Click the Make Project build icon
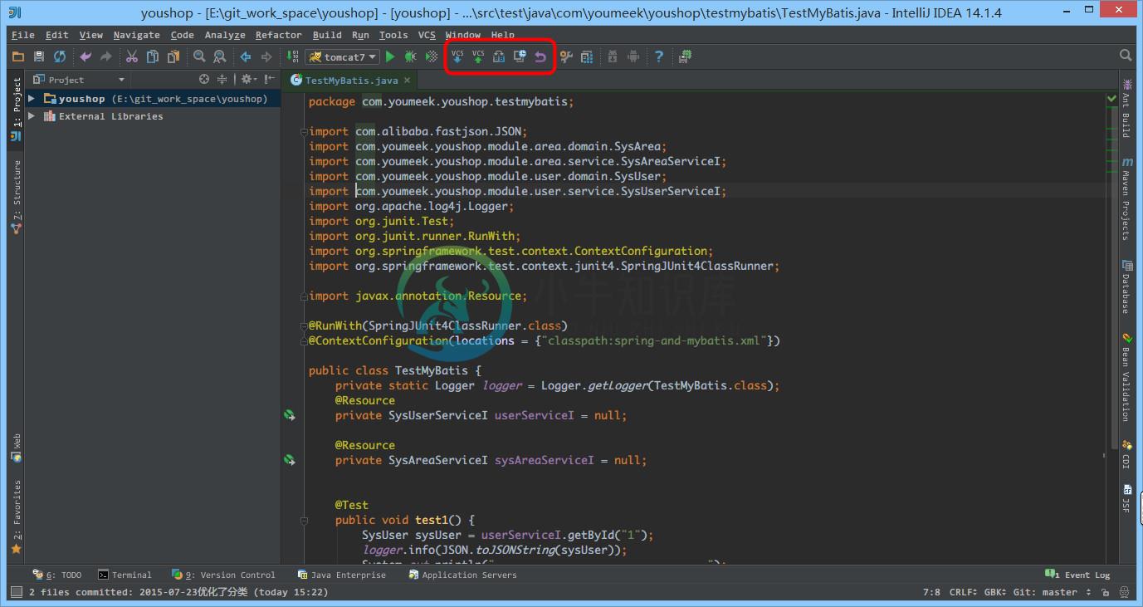This screenshot has height=607, width=1143. coord(292,56)
